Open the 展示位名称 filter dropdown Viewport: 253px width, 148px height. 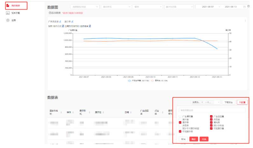coord(179,7)
